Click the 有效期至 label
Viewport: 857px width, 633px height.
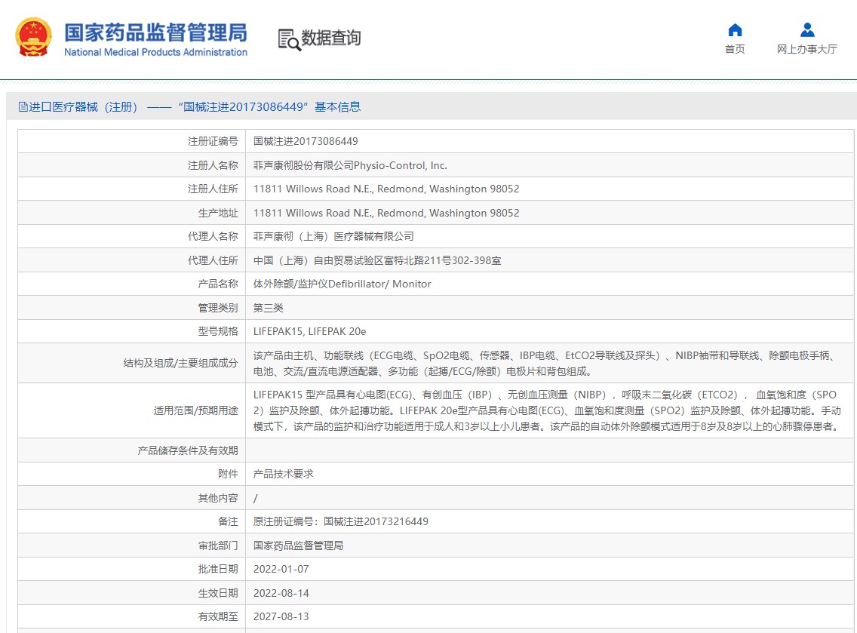pyautogui.click(x=218, y=616)
